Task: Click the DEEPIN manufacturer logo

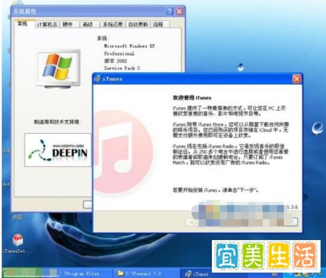Action: click(58, 150)
